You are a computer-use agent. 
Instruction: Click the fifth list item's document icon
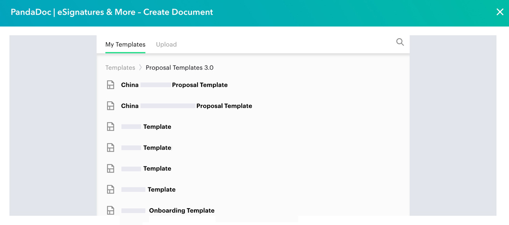pyautogui.click(x=110, y=168)
